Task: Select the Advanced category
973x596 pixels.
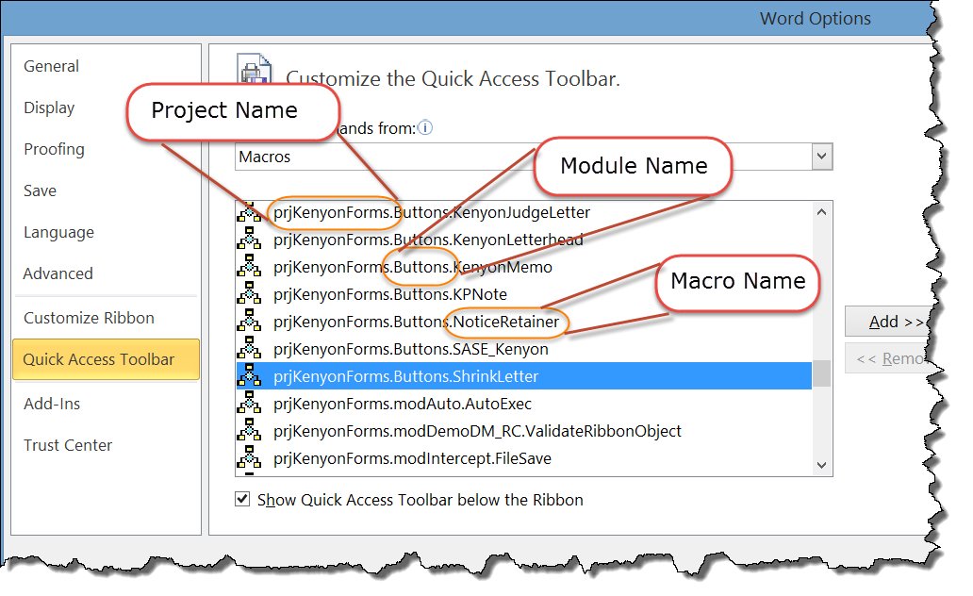Action: [x=58, y=273]
